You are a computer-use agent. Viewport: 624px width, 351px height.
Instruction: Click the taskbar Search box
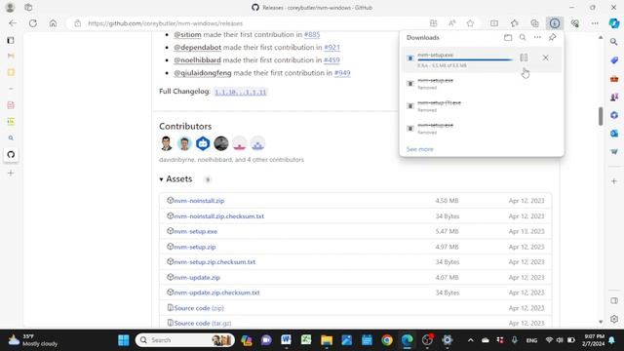click(x=185, y=340)
